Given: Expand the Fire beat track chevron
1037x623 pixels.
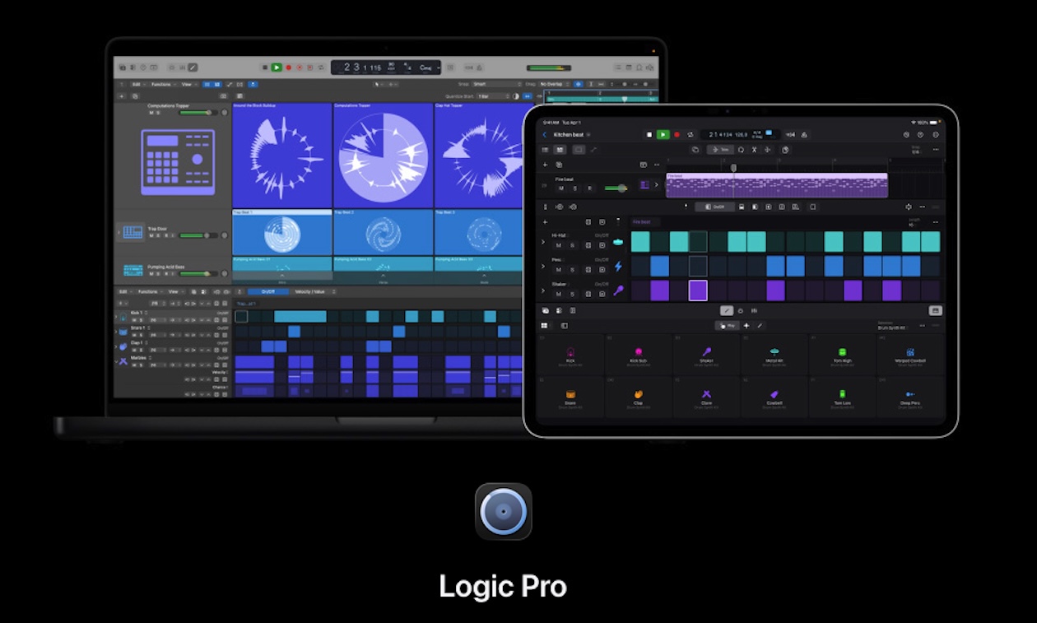Looking at the screenshot, I should point(656,185).
